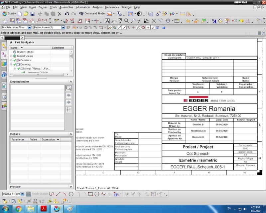Open the Format menu
This screenshot has width=266, height=213.
[x=43, y=7]
